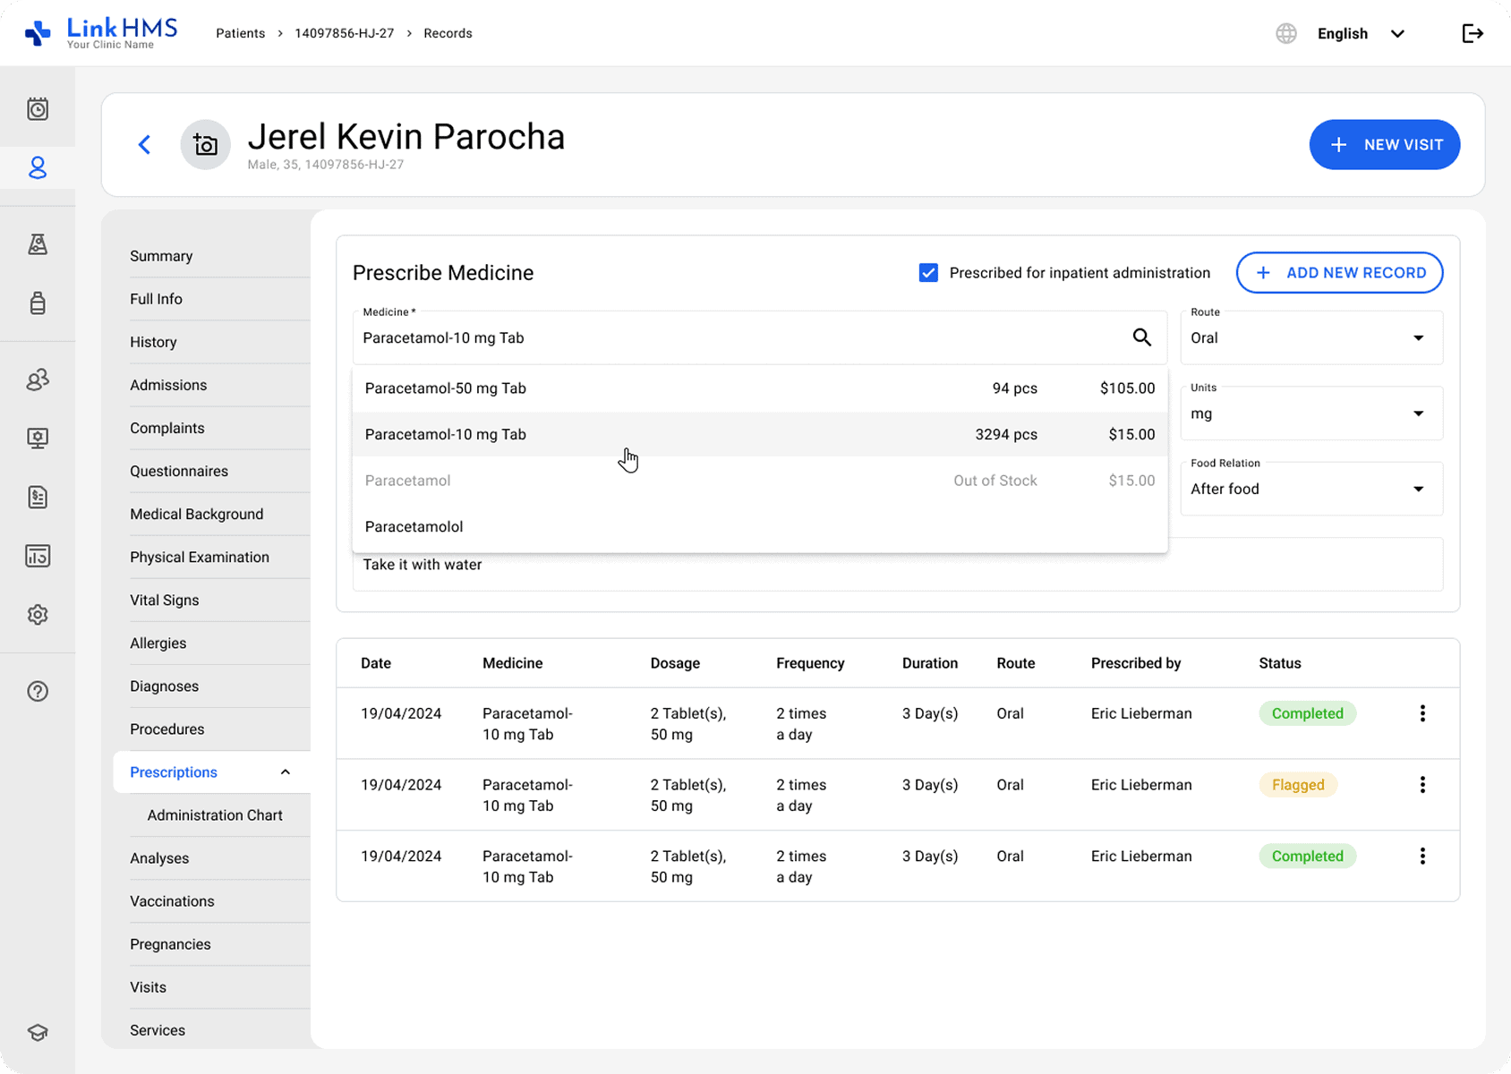Click the globe language icon
1511x1074 pixels.
point(1285,34)
